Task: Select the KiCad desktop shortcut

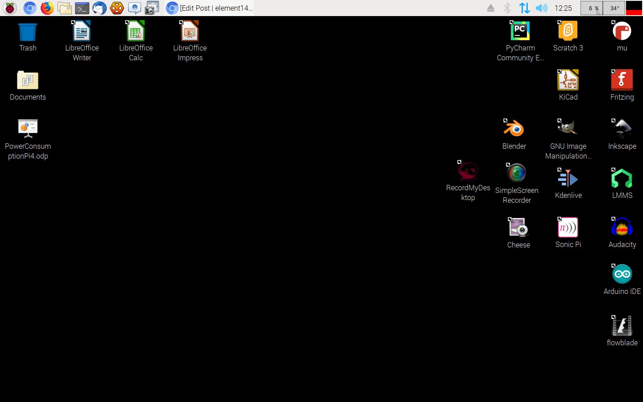Action: 568,86
